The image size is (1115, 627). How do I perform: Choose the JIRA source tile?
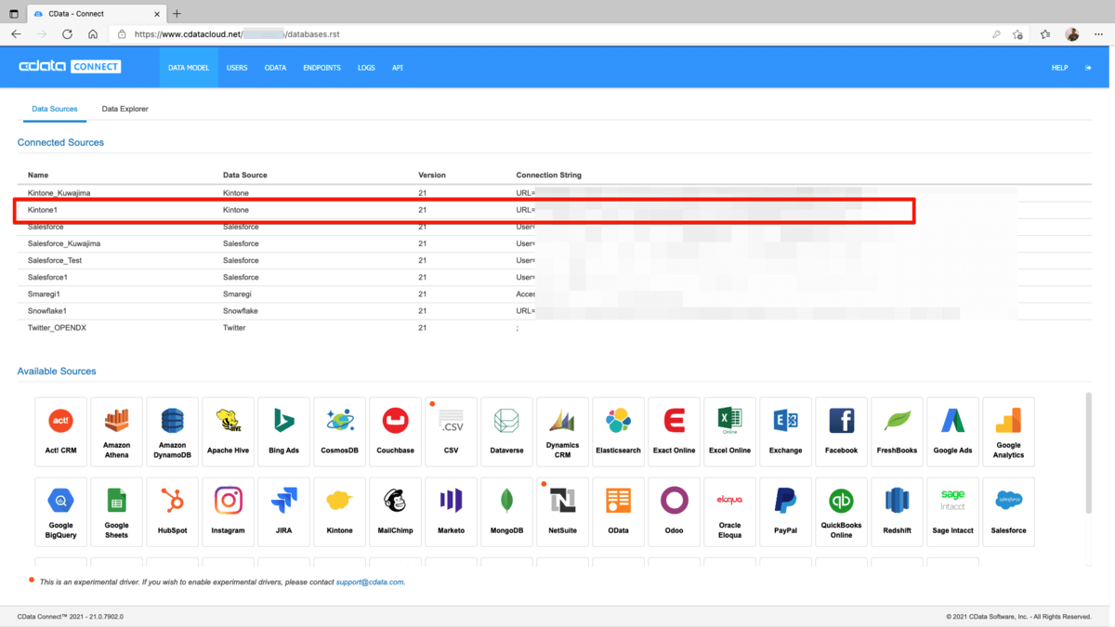tap(283, 512)
